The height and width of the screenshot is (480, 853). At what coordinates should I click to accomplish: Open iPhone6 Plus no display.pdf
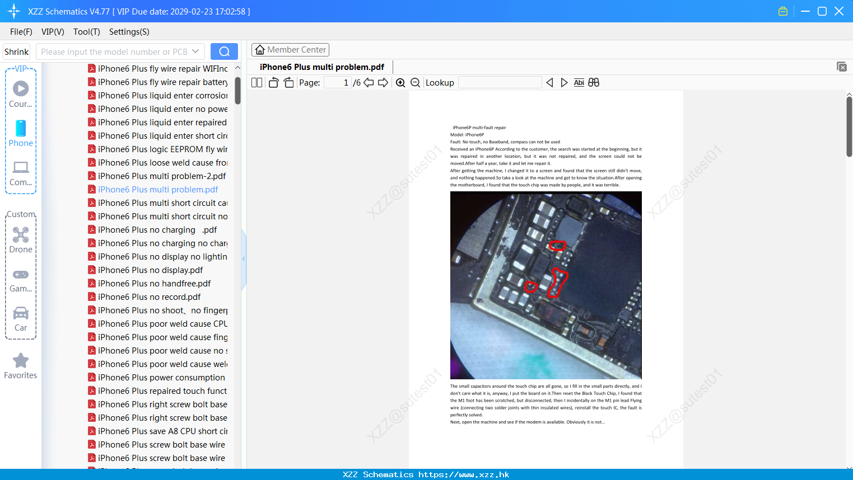click(146, 270)
